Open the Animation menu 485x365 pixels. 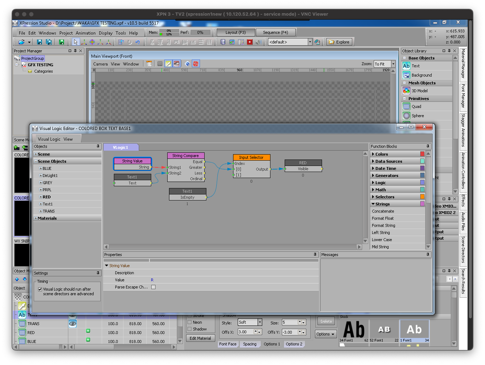[85, 33]
